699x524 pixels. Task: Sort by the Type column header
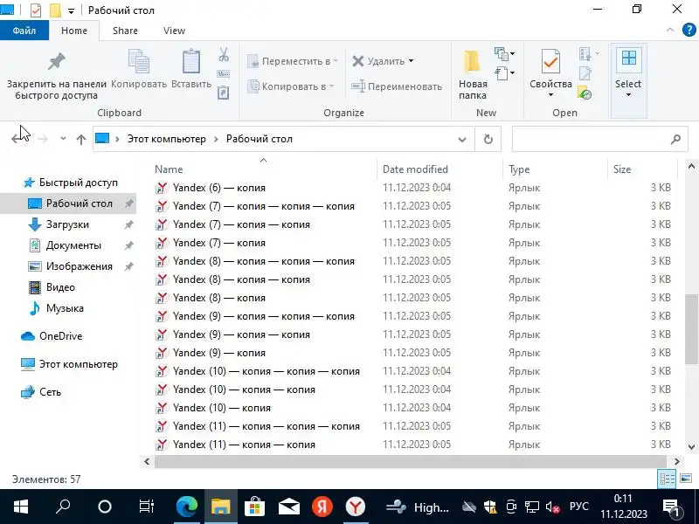tap(519, 169)
